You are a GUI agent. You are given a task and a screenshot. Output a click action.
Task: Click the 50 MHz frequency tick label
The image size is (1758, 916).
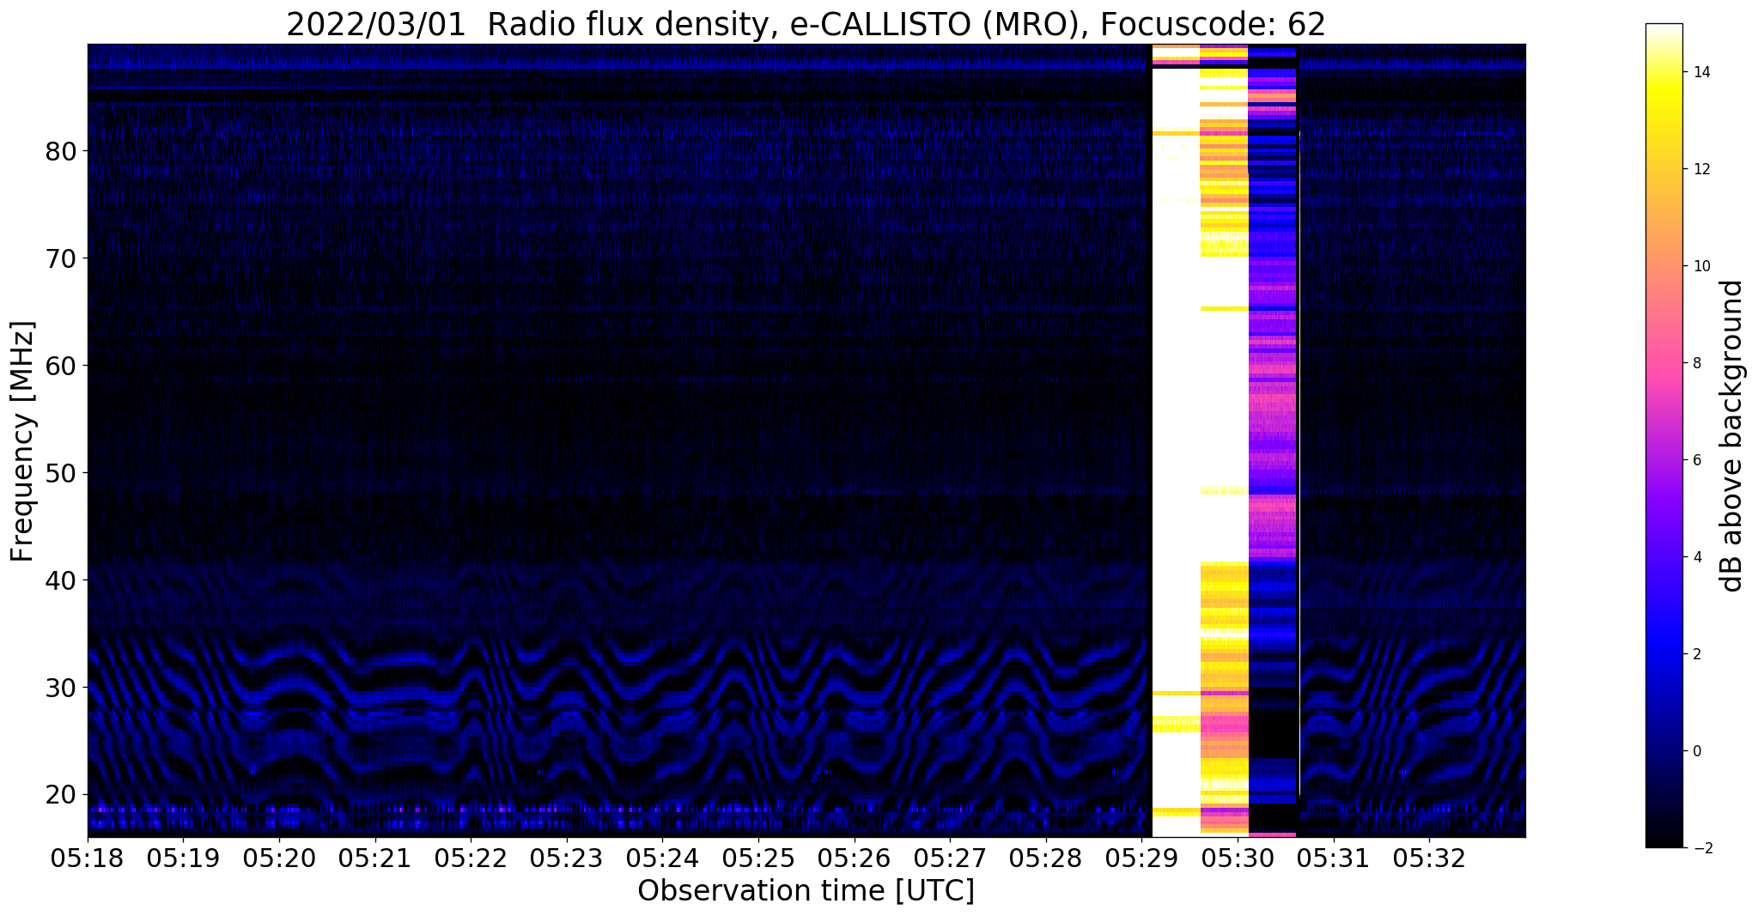coord(61,473)
